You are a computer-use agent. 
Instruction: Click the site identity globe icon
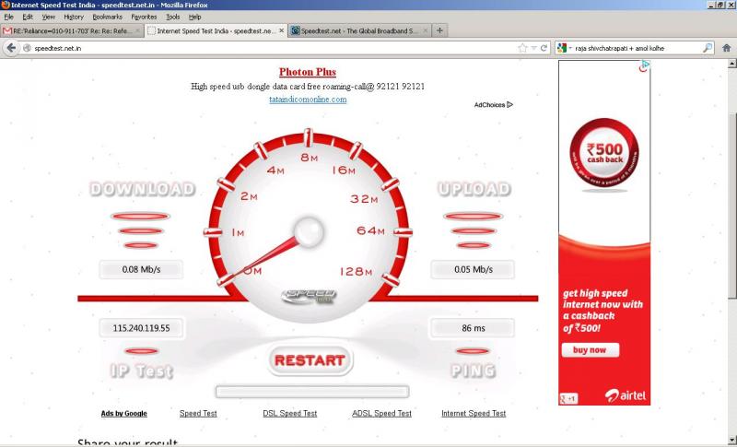tap(27, 48)
